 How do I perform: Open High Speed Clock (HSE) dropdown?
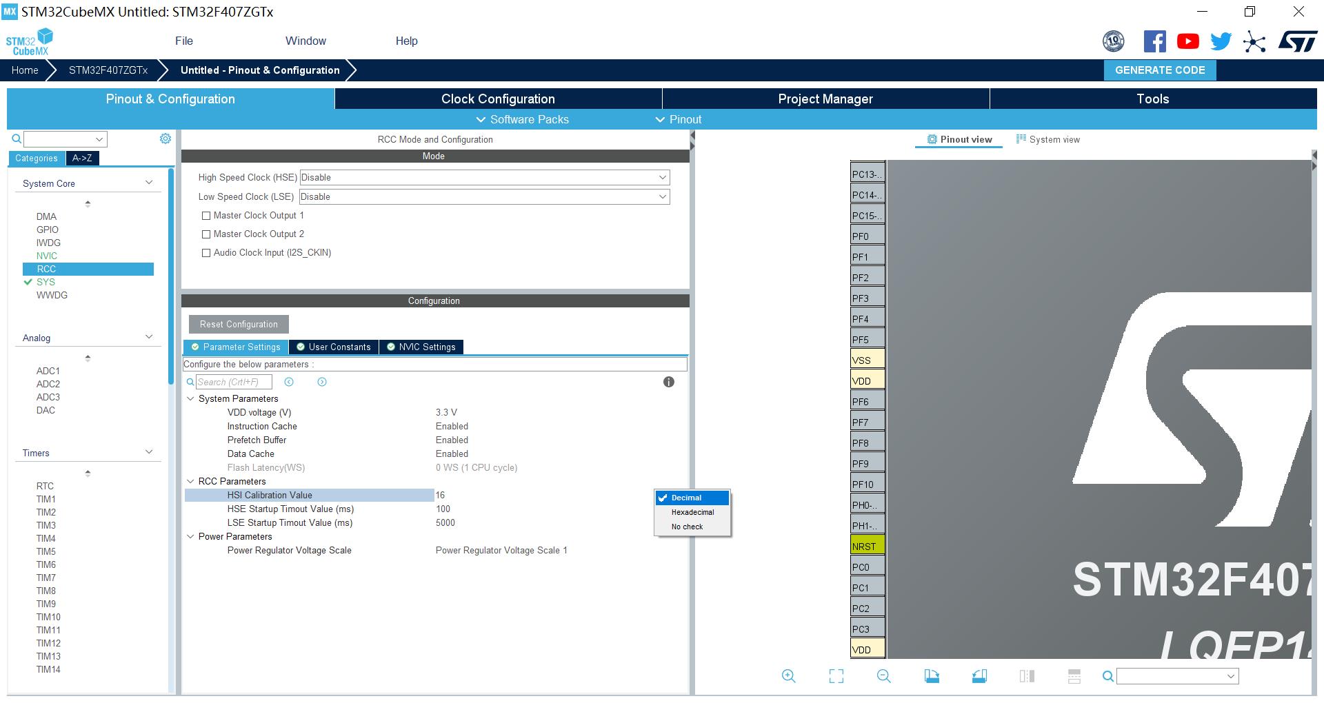[x=485, y=178]
